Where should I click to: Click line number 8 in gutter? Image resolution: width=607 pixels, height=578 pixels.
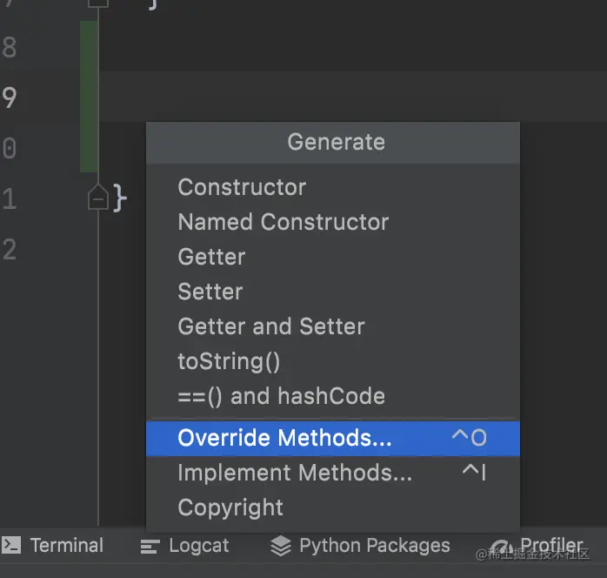pos(10,47)
